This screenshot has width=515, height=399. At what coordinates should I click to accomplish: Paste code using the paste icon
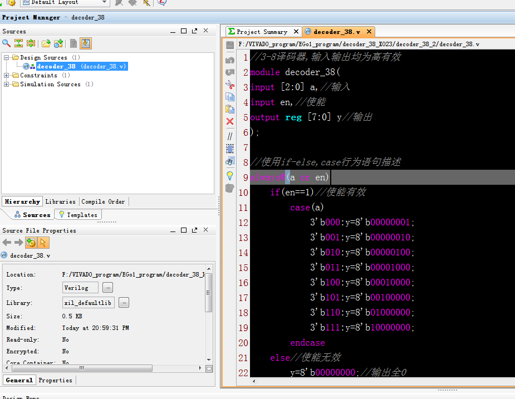point(230,109)
